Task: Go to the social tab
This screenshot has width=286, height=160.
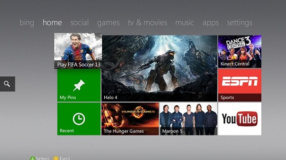Action: pyautogui.click(x=79, y=23)
